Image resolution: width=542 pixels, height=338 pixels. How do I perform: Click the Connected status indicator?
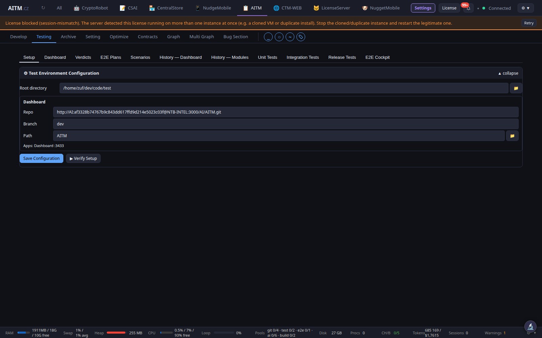(x=496, y=8)
